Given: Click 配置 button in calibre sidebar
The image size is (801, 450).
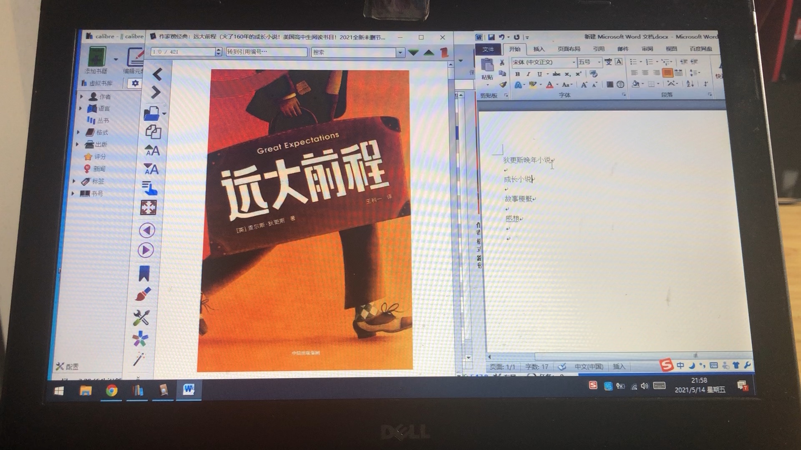Looking at the screenshot, I should tap(68, 367).
